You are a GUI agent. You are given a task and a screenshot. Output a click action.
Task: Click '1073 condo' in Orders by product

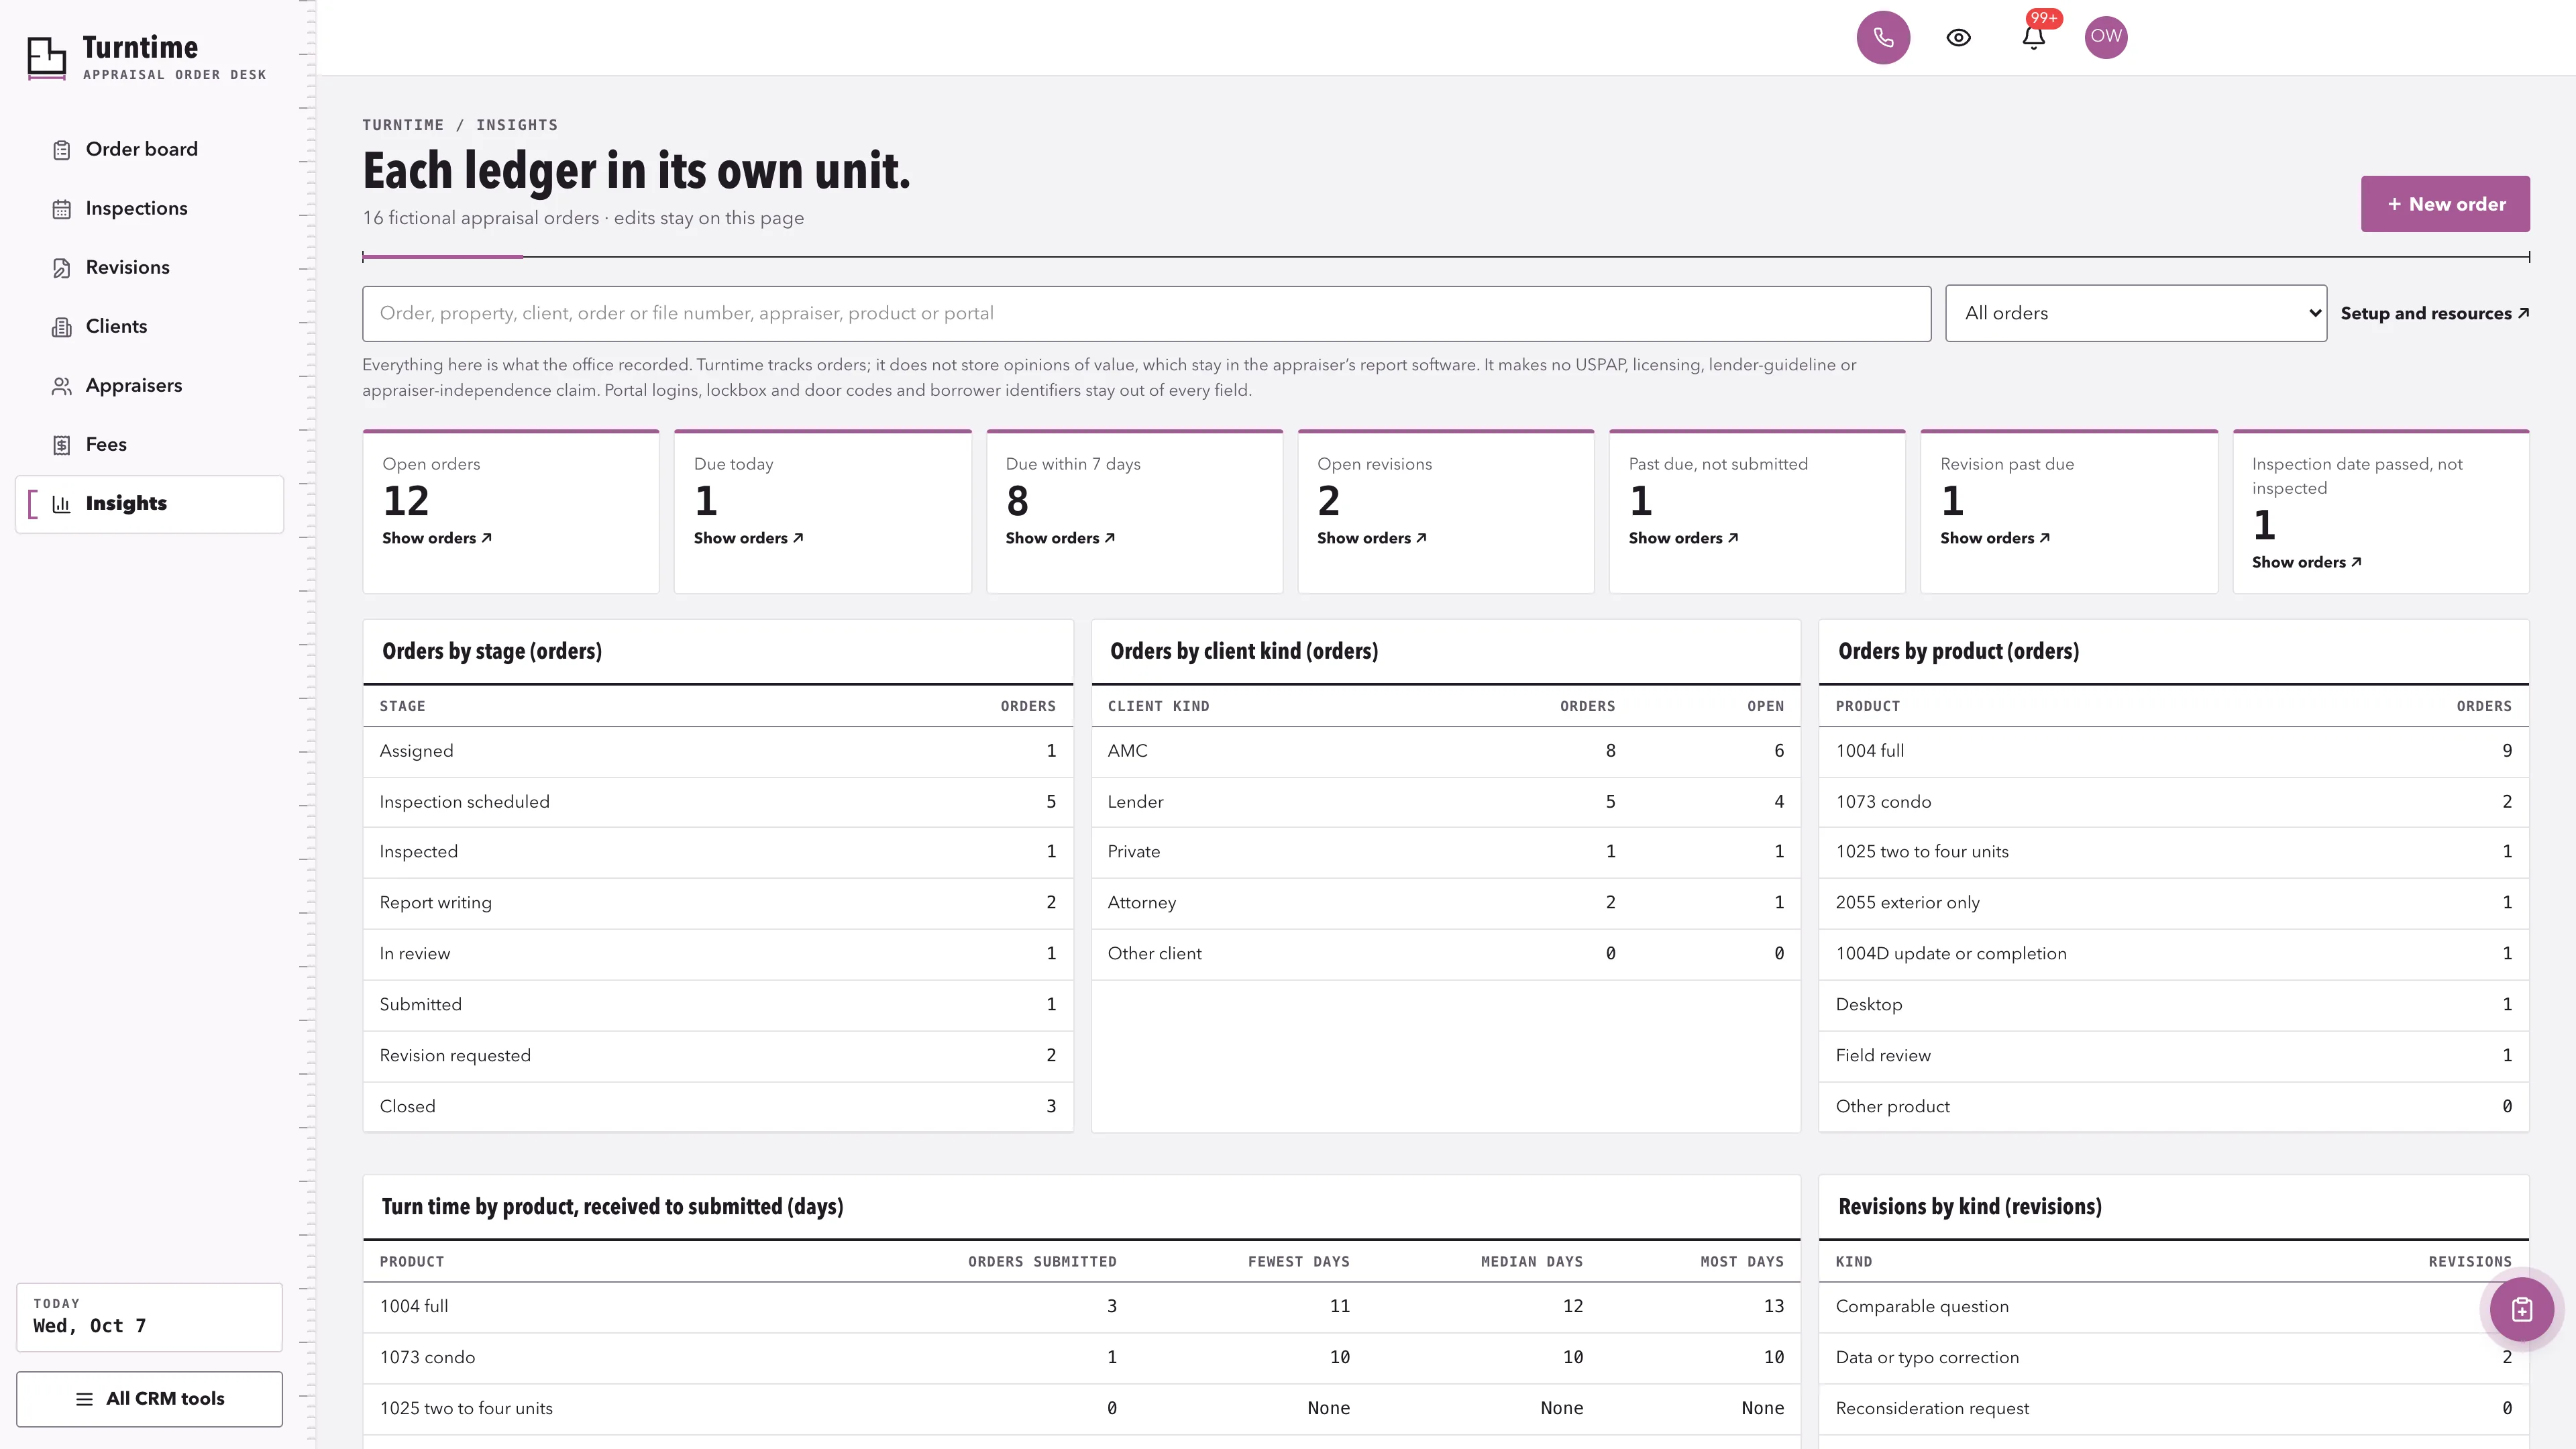(2174, 802)
